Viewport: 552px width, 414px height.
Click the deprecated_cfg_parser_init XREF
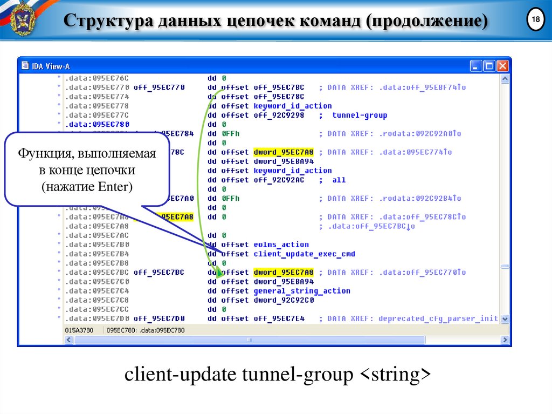[438, 318]
